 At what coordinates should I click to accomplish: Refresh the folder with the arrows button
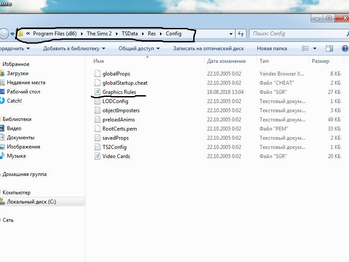tap(241, 34)
